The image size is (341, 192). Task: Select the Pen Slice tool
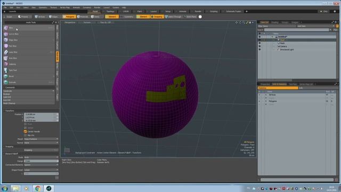coord(29,46)
